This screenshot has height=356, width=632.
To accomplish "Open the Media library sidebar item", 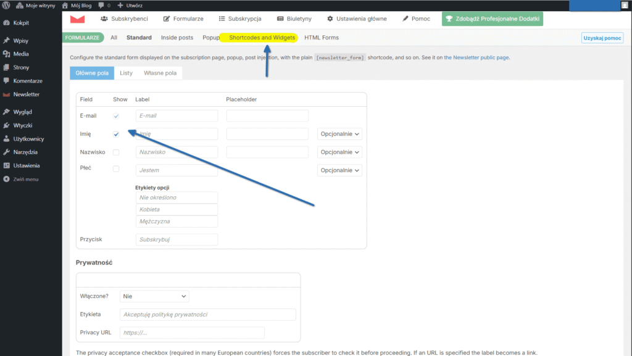I will pyautogui.click(x=21, y=54).
